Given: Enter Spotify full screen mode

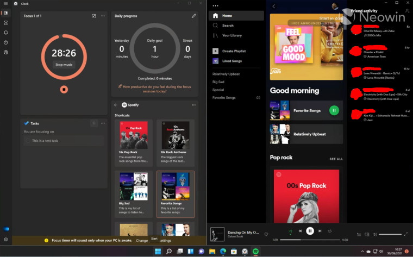Looking at the screenshot, I should (406, 234).
